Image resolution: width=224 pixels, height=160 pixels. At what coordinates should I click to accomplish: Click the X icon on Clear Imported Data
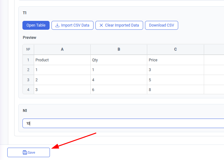(x=101, y=25)
